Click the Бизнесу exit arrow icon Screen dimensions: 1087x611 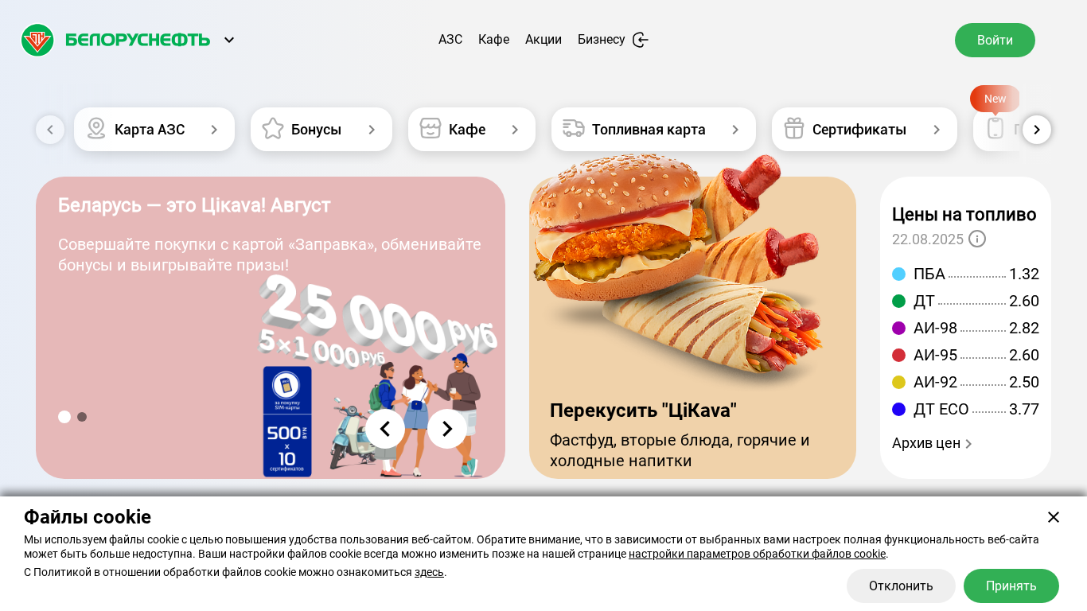(x=641, y=40)
